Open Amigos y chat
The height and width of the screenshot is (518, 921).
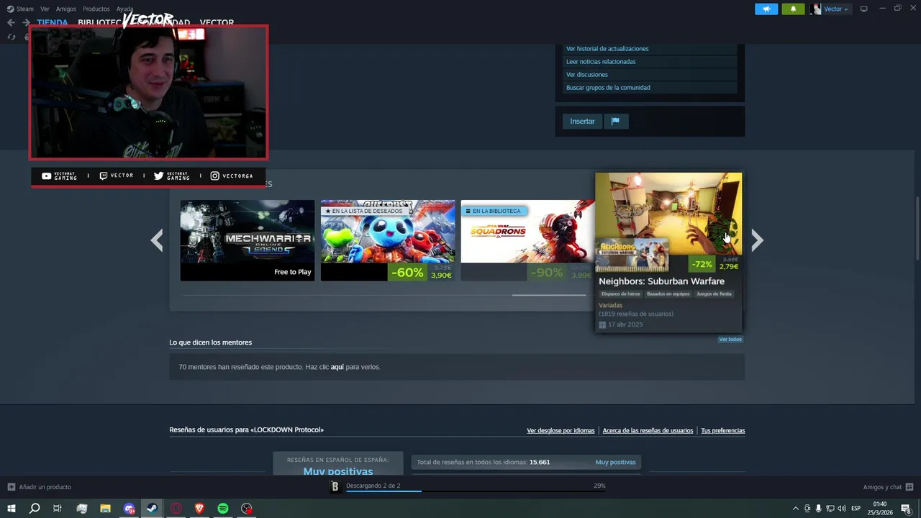(x=888, y=487)
